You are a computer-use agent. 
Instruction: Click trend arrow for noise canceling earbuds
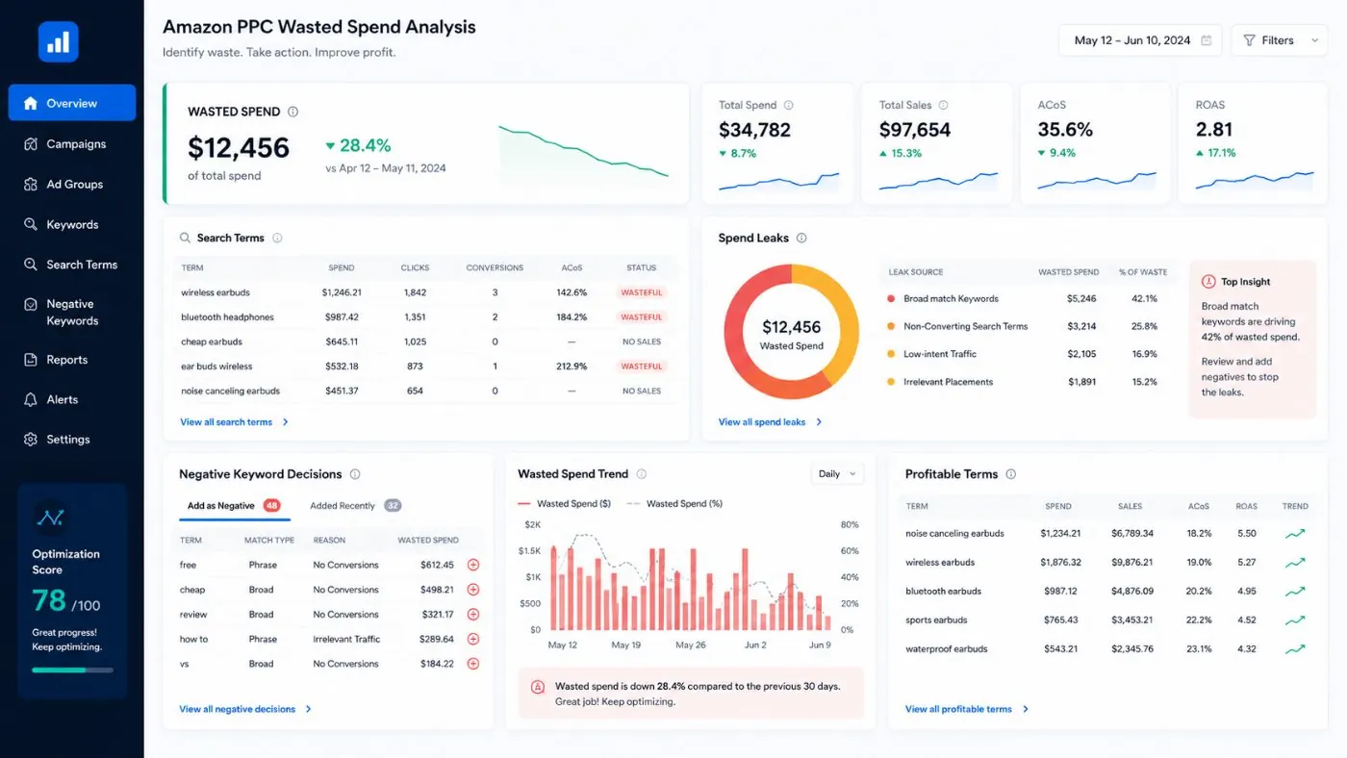click(1295, 534)
